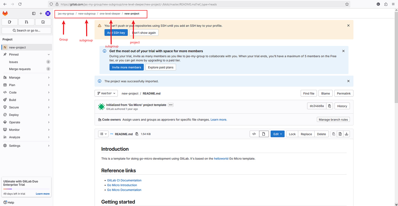Select new-project in sidebar
This screenshot has height=206, width=398.
[27, 47]
